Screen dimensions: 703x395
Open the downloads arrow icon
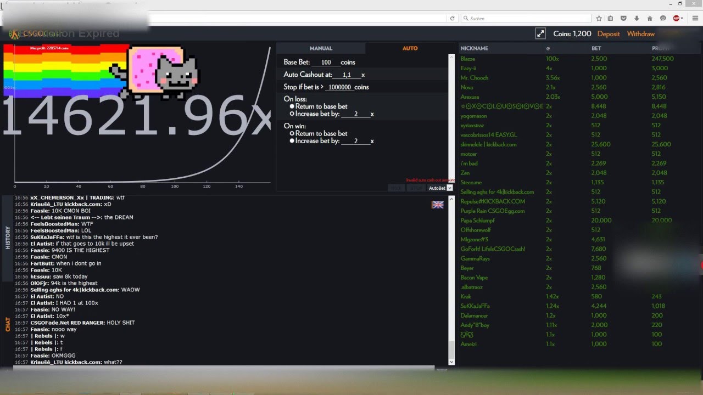coord(637,18)
